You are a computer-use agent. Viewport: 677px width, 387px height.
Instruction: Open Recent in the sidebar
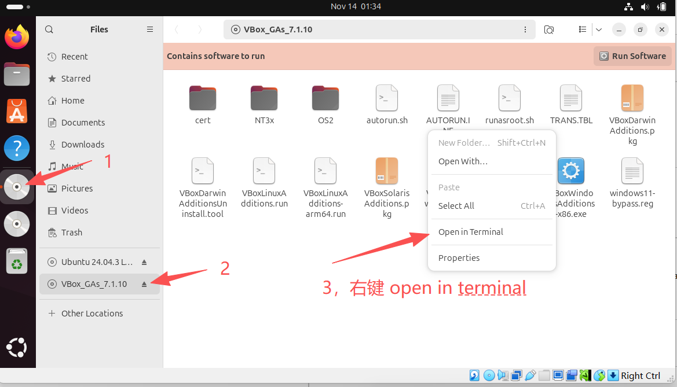tap(99, 57)
